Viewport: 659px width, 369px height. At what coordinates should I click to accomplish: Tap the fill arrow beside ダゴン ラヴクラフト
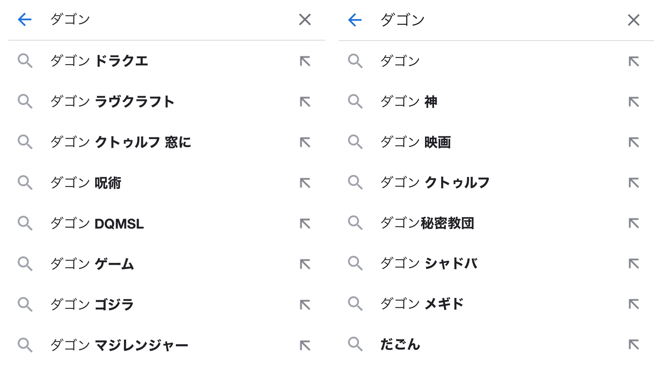305,102
